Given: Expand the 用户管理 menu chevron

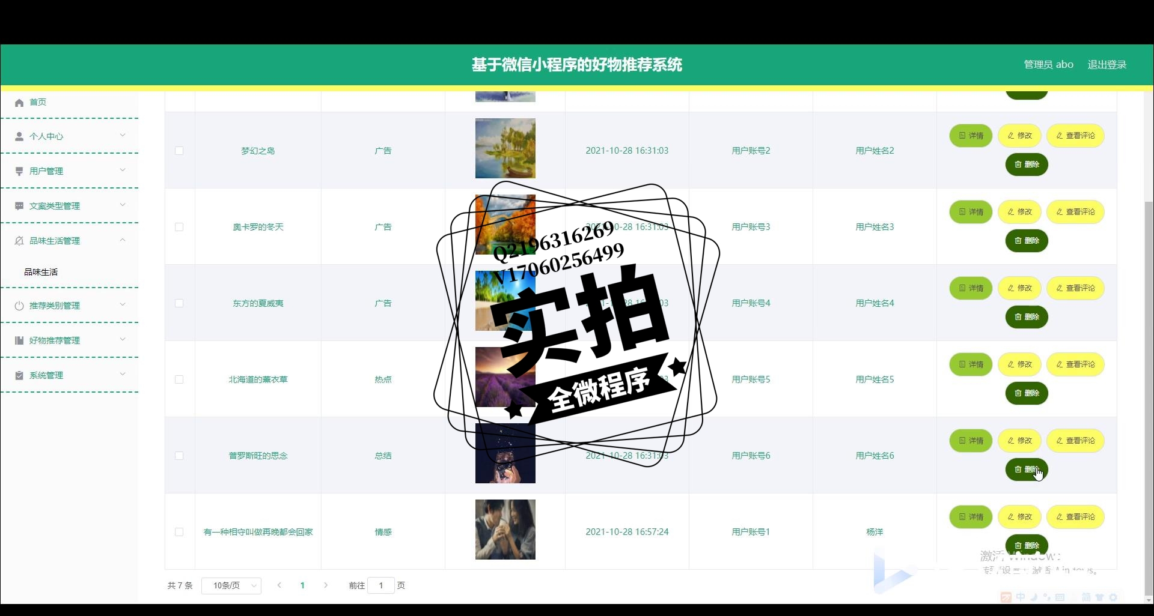Looking at the screenshot, I should 123,170.
